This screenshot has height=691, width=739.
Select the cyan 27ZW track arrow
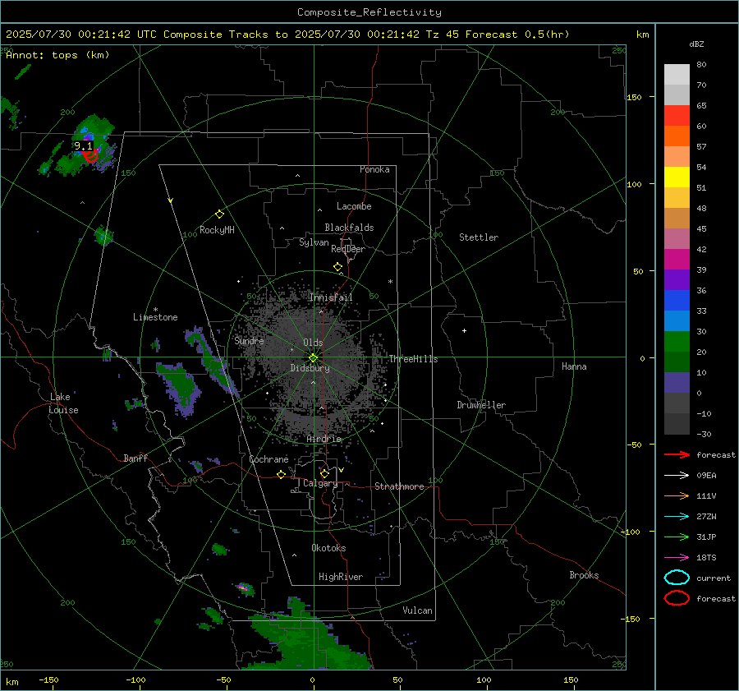(677, 517)
